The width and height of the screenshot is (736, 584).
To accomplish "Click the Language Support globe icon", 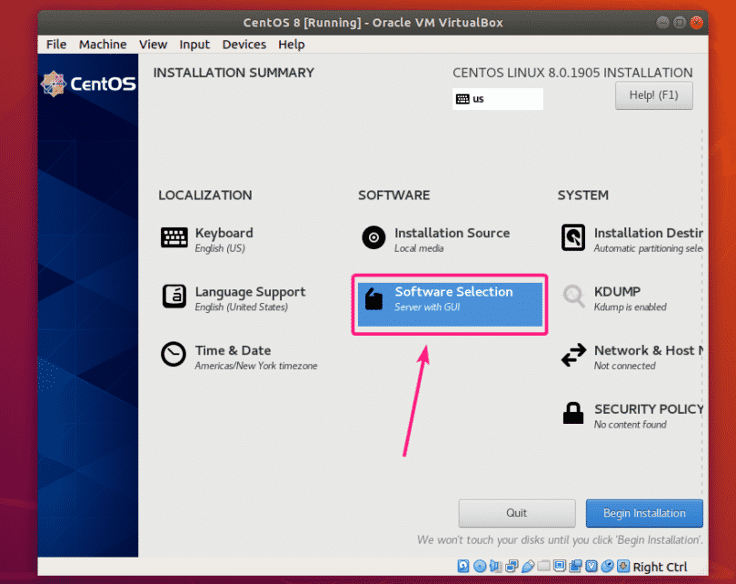I will [x=174, y=296].
